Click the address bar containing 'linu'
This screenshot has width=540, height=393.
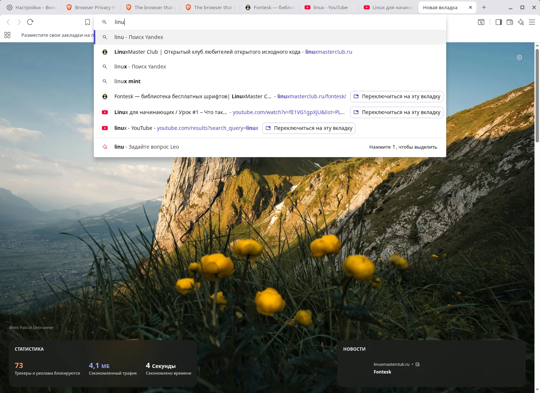[x=257, y=22]
